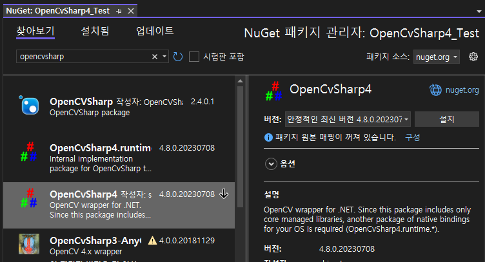Viewport: 485px width, 262px height.
Task: Click the 설치 install button
Action: pyautogui.click(x=447, y=119)
